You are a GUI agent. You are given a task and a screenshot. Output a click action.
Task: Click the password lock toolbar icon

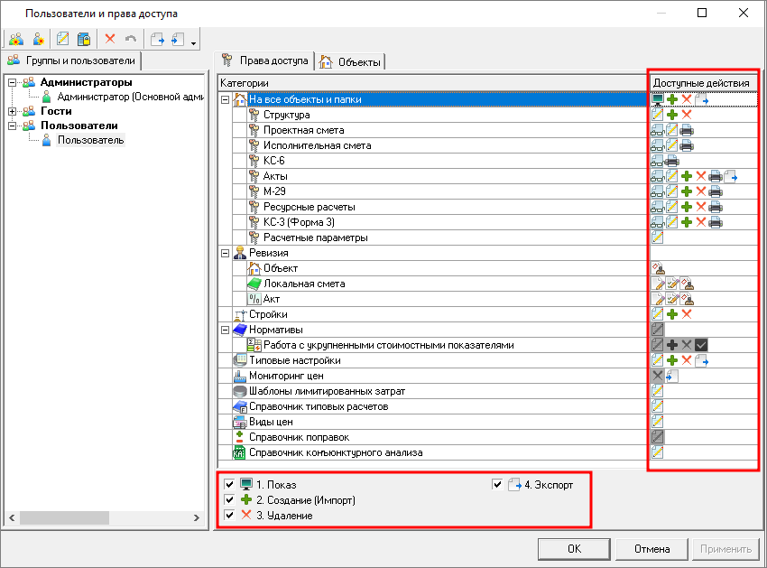(83, 39)
